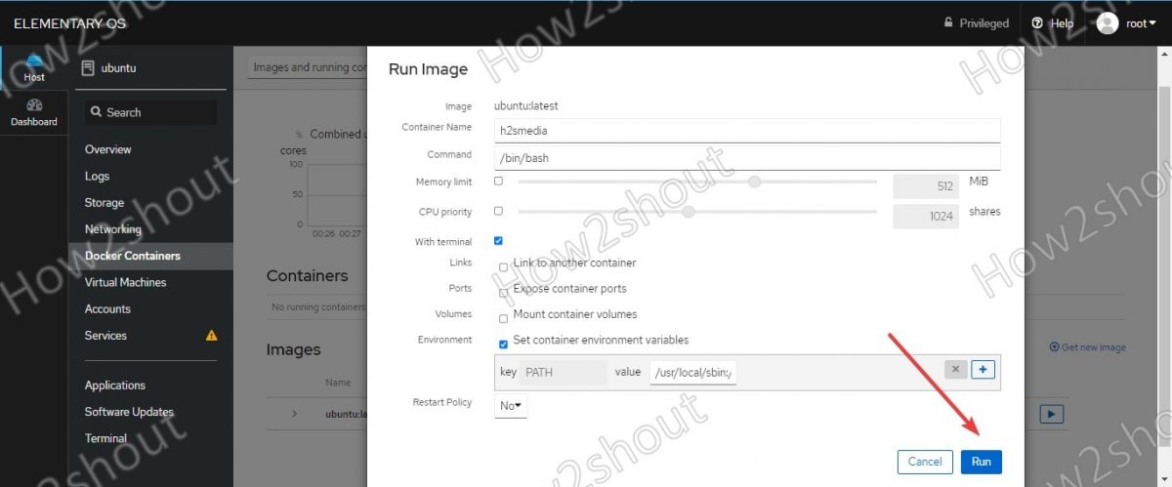Click the Cancel button
Image resolution: width=1172 pixels, height=487 pixels.
point(924,462)
